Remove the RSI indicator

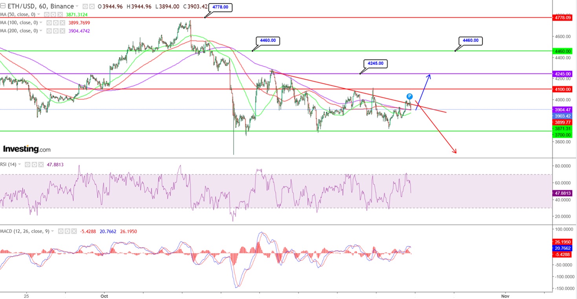[41, 165]
